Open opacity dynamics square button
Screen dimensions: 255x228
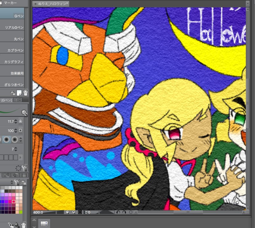[x=20, y=130]
